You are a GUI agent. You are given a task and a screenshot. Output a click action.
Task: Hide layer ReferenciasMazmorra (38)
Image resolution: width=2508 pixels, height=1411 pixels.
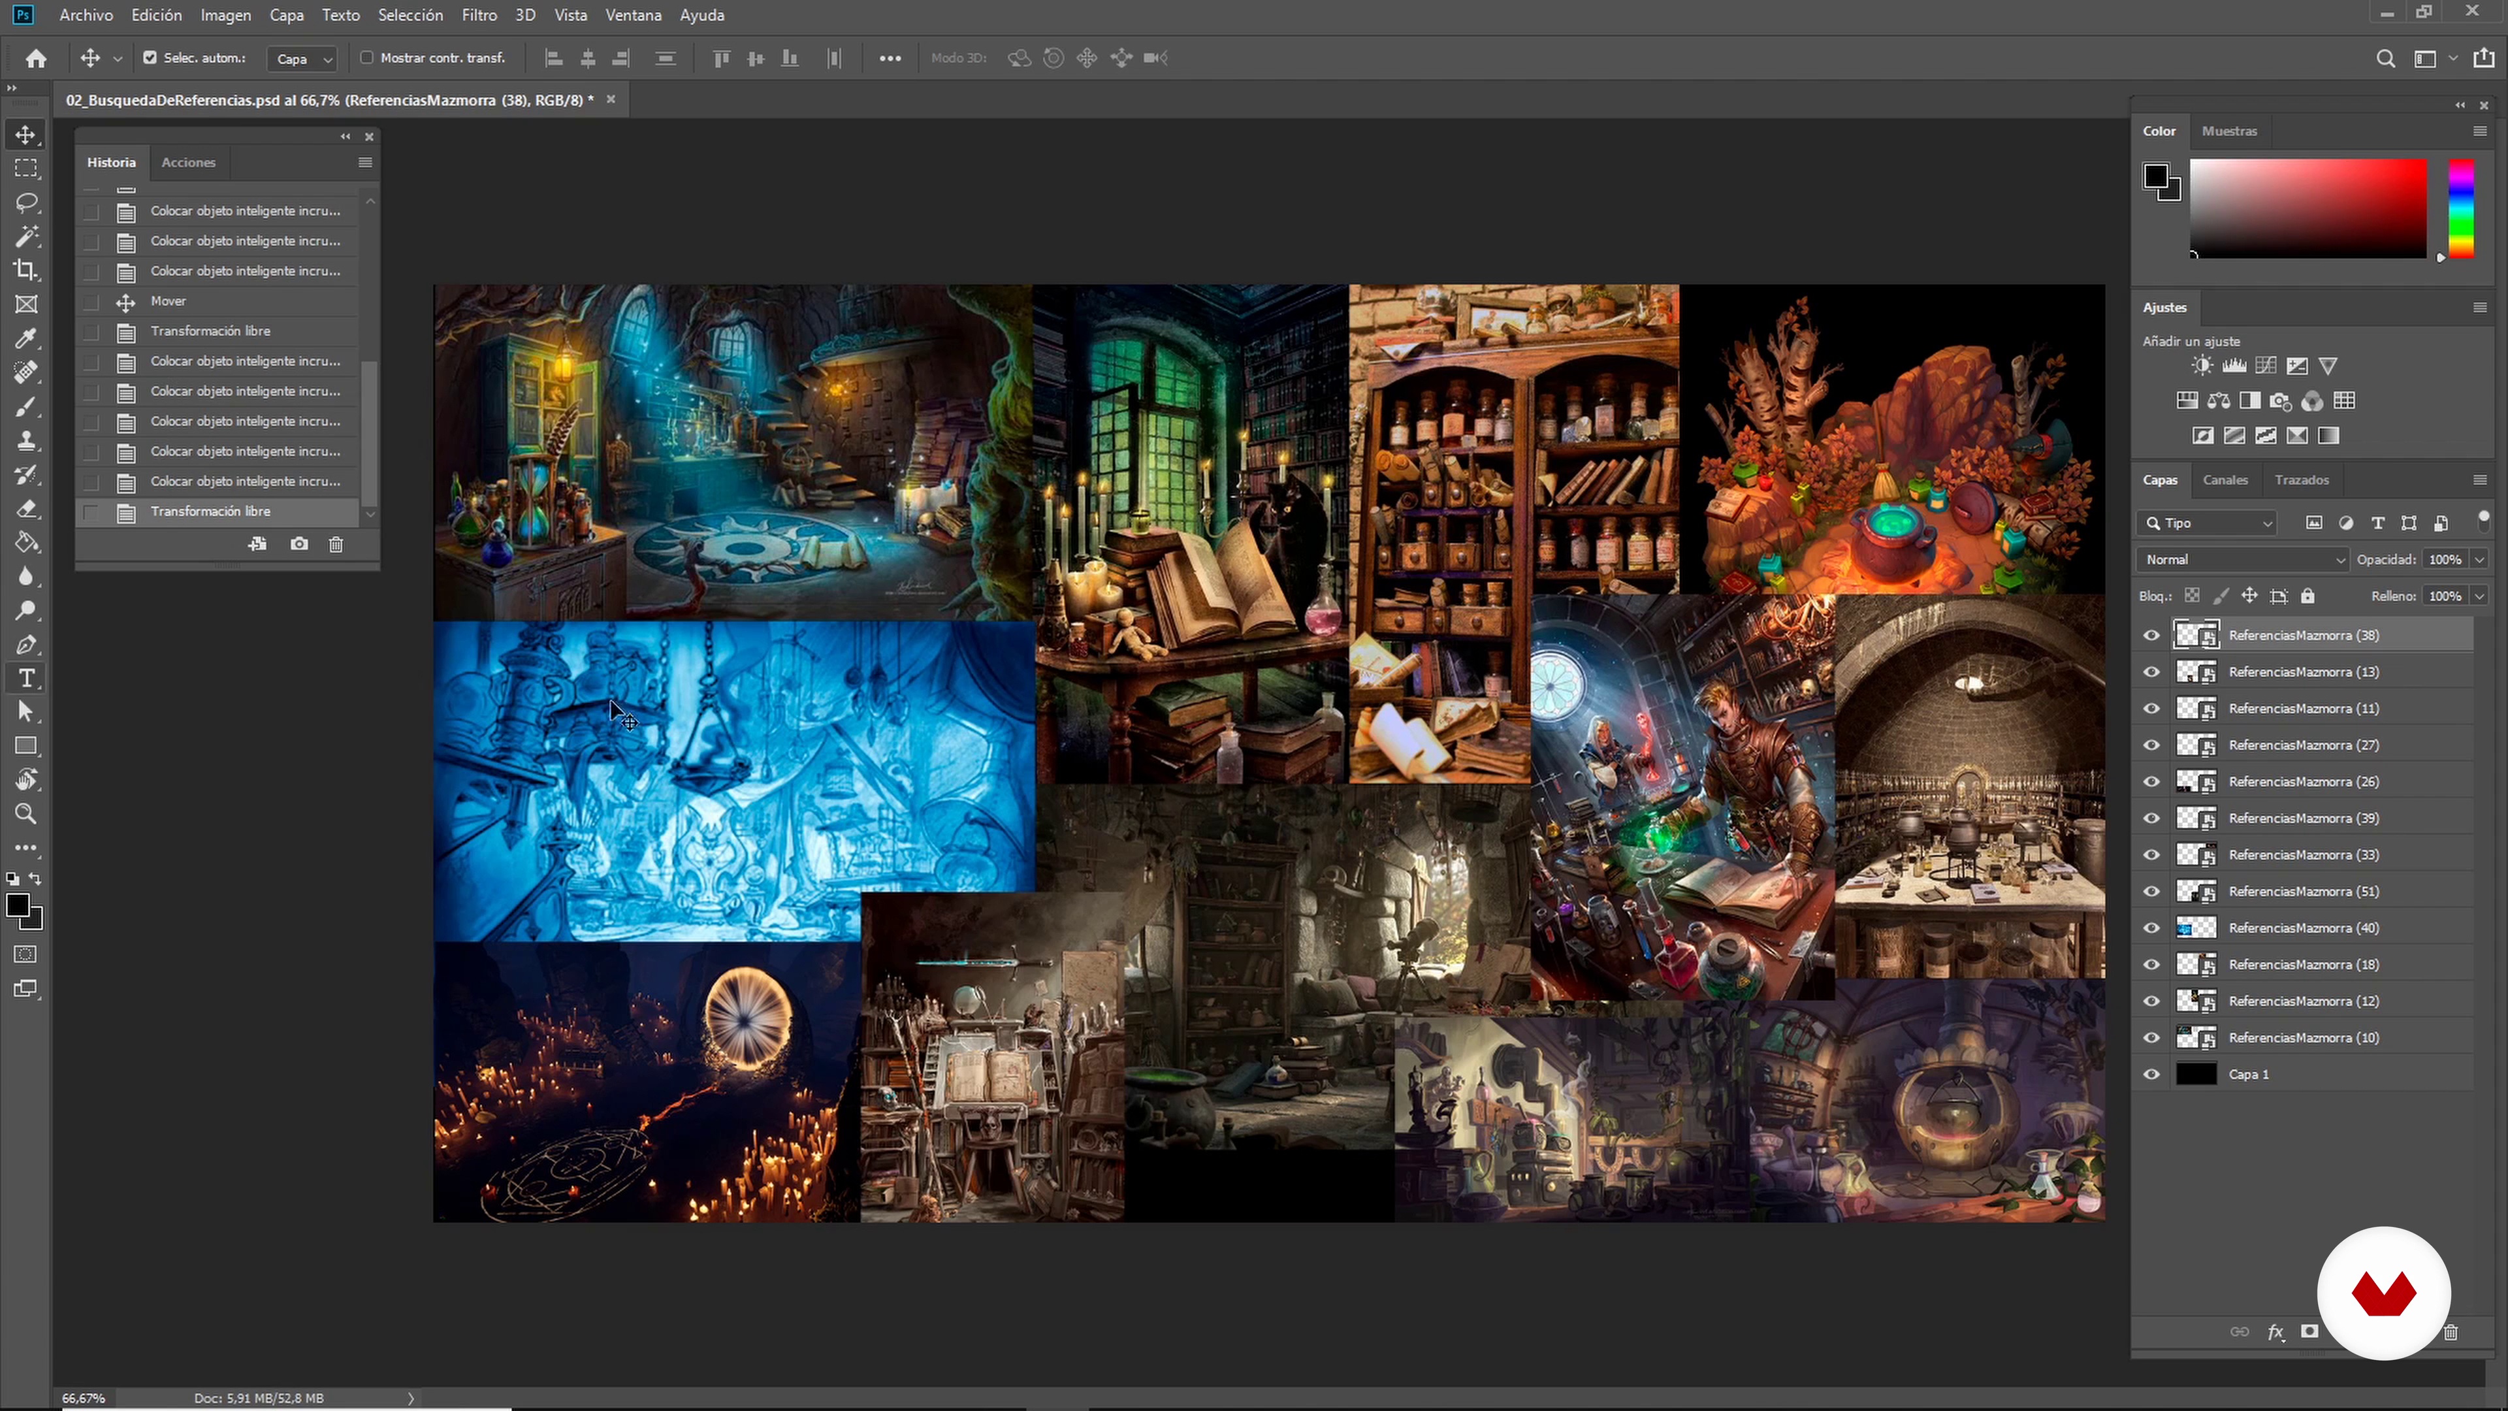point(2151,635)
